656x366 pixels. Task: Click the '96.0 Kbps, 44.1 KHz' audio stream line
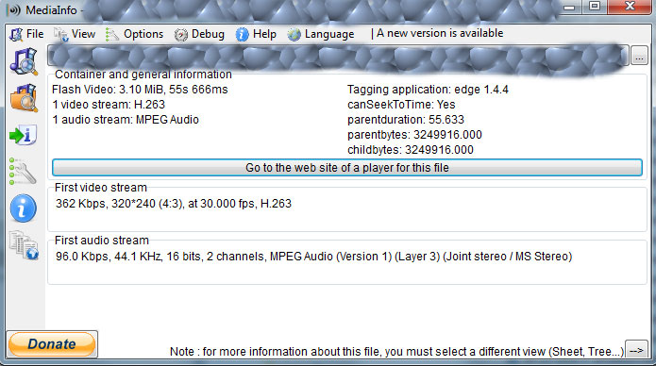coord(313,257)
